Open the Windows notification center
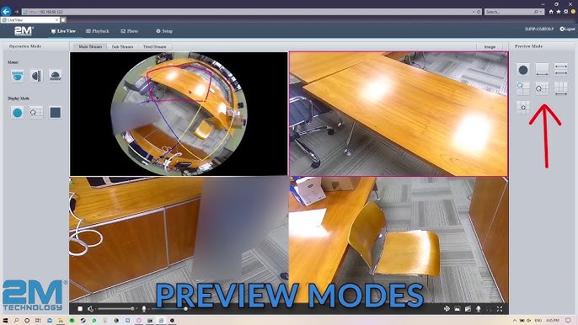 click(568, 321)
